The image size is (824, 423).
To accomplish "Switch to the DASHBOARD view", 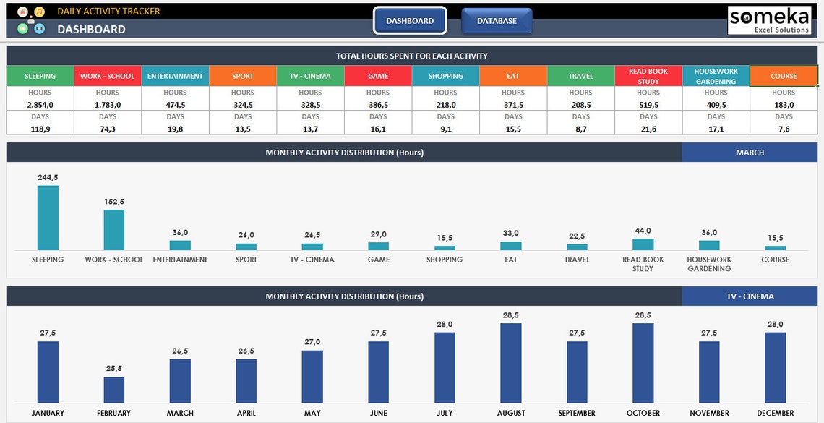I will coord(410,22).
